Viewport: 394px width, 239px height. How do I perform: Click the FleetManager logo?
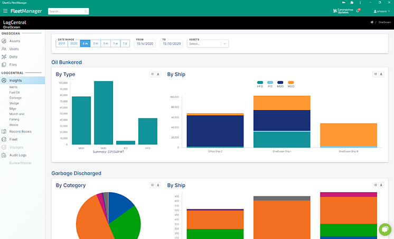tap(26, 11)
